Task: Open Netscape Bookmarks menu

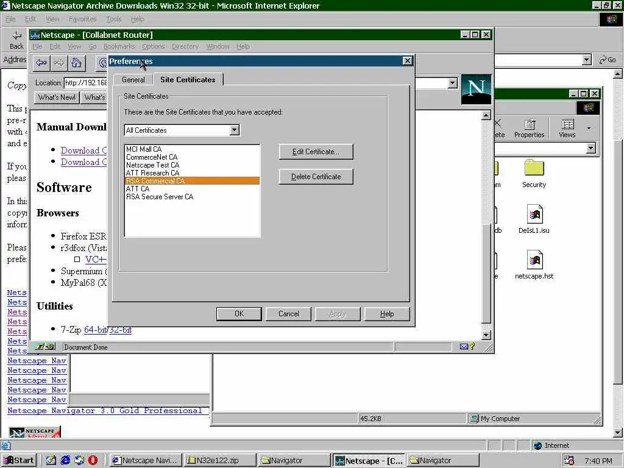Action: [119, 46]
